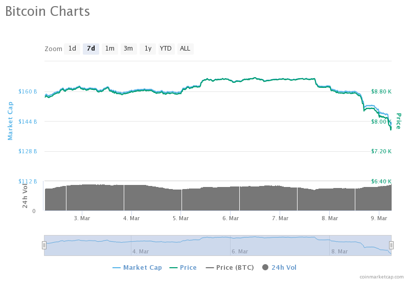Click the navigator shaded range area

coord(218,245)
